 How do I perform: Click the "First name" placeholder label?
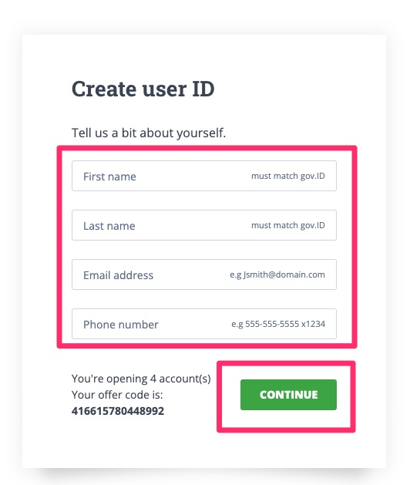click(109, 177)
